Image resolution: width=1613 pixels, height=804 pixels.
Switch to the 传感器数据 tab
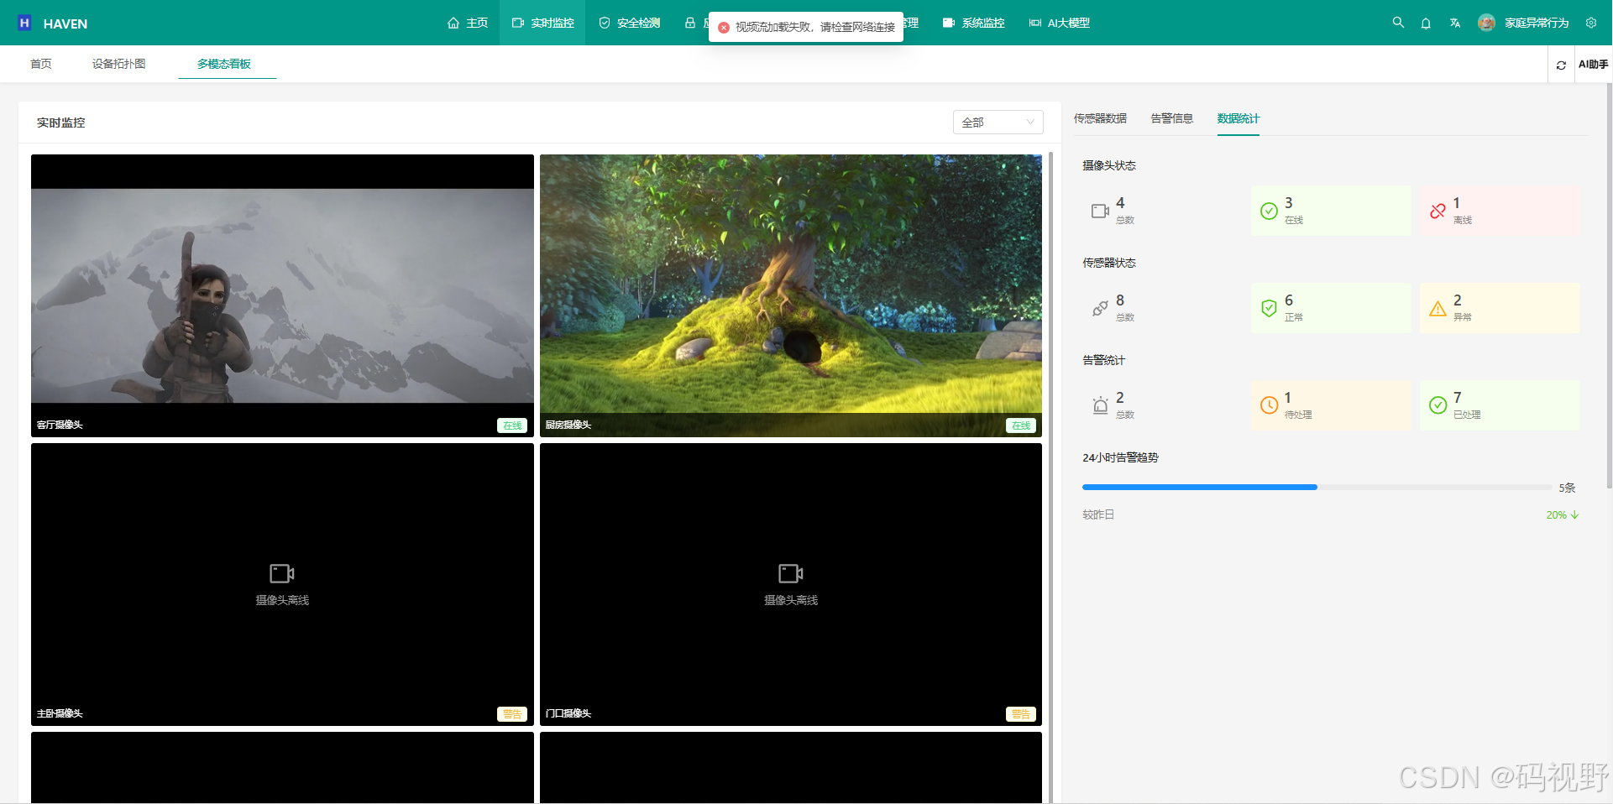(1100, 118)
